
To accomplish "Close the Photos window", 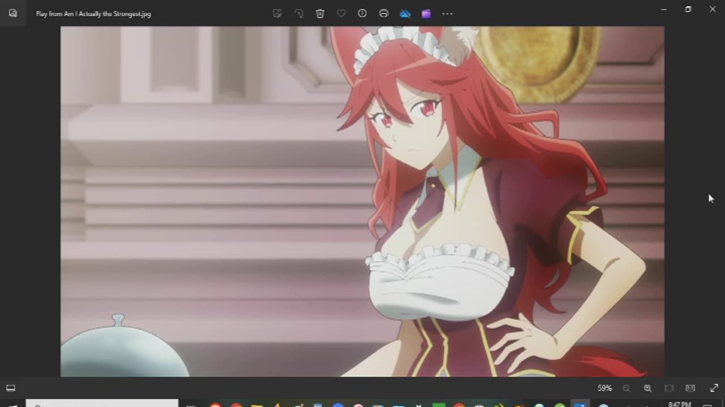I will [x=713, y=9].
